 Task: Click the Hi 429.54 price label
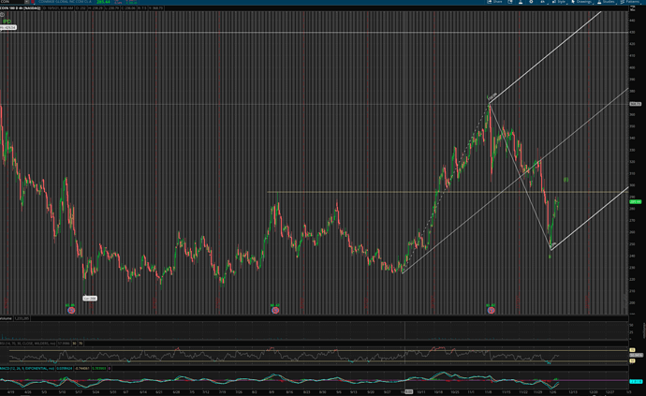coord(7,27)
